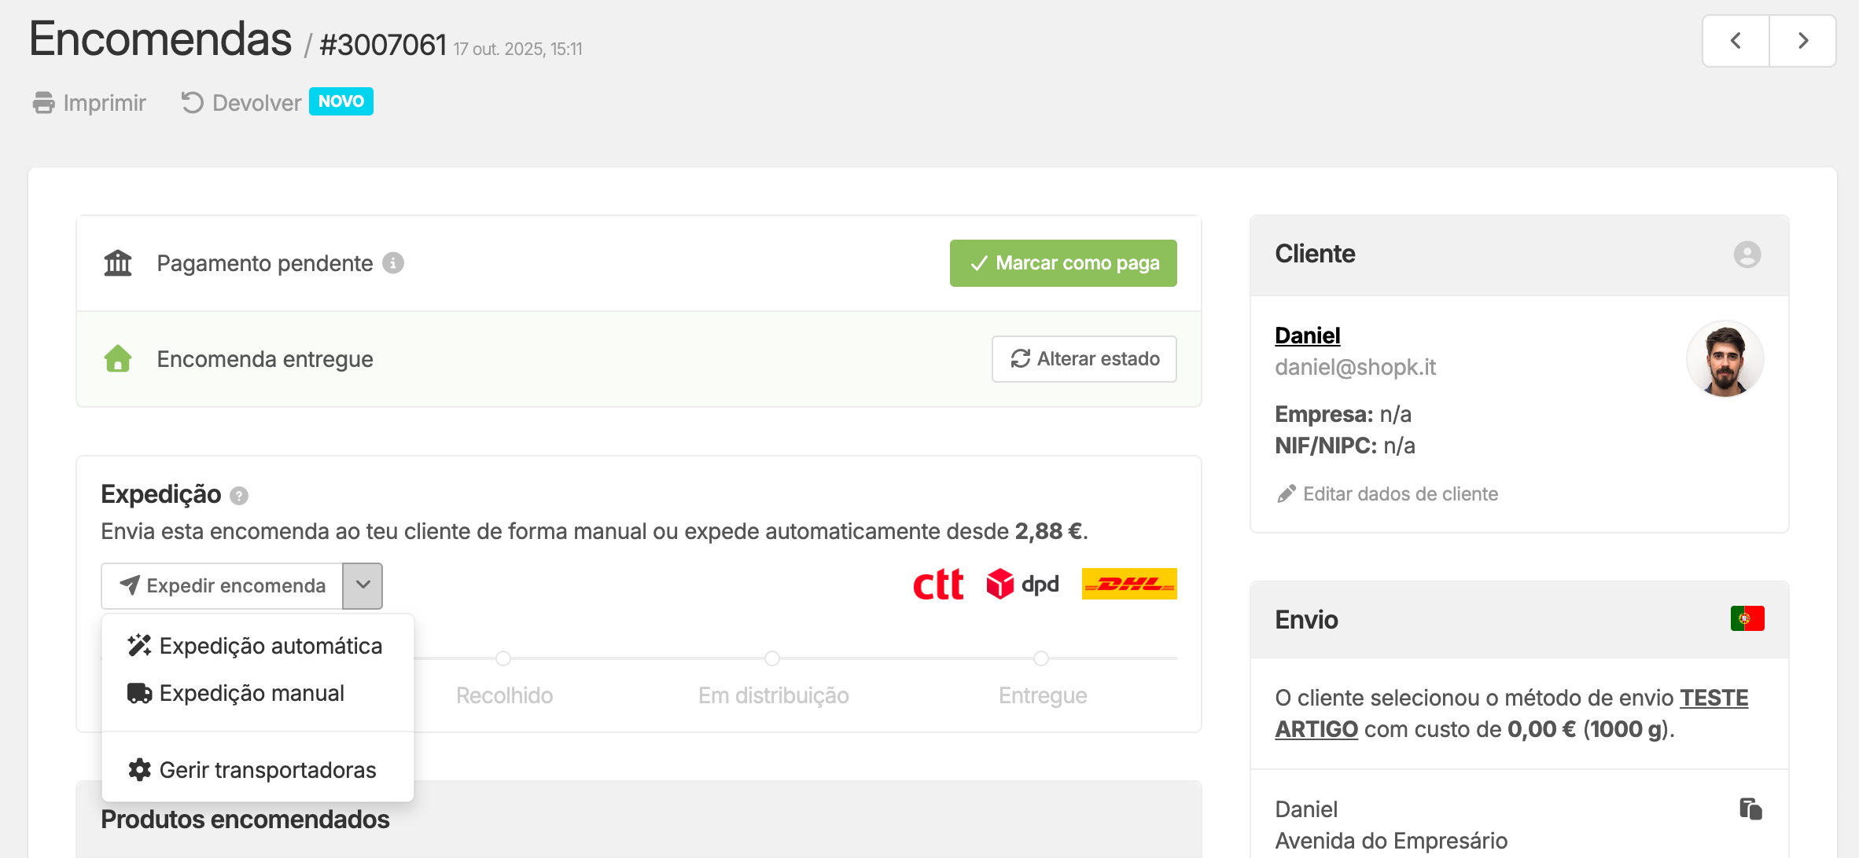This screenshot has height=858, width=1859.
Task: Choose Expedição manual menu option
Action: pyautogui.click(x=251, y=693)
